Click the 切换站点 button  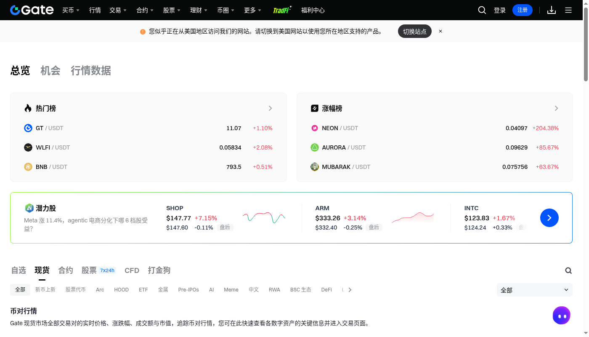pyautogui.click(x=415, y=31)
